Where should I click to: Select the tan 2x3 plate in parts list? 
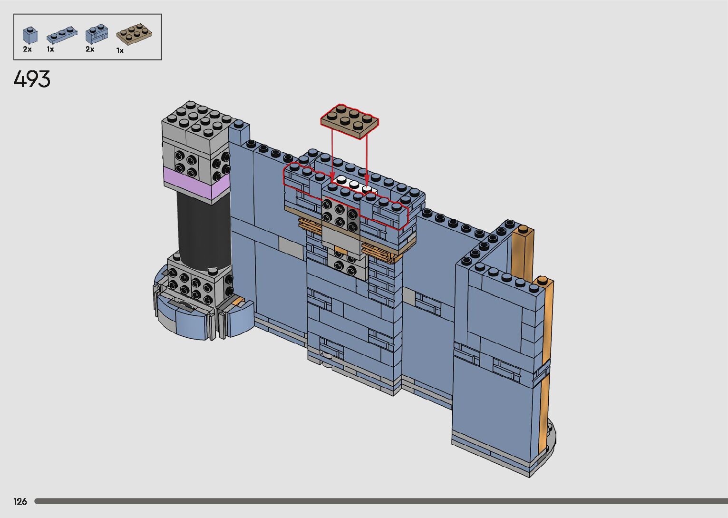[135, 34]
